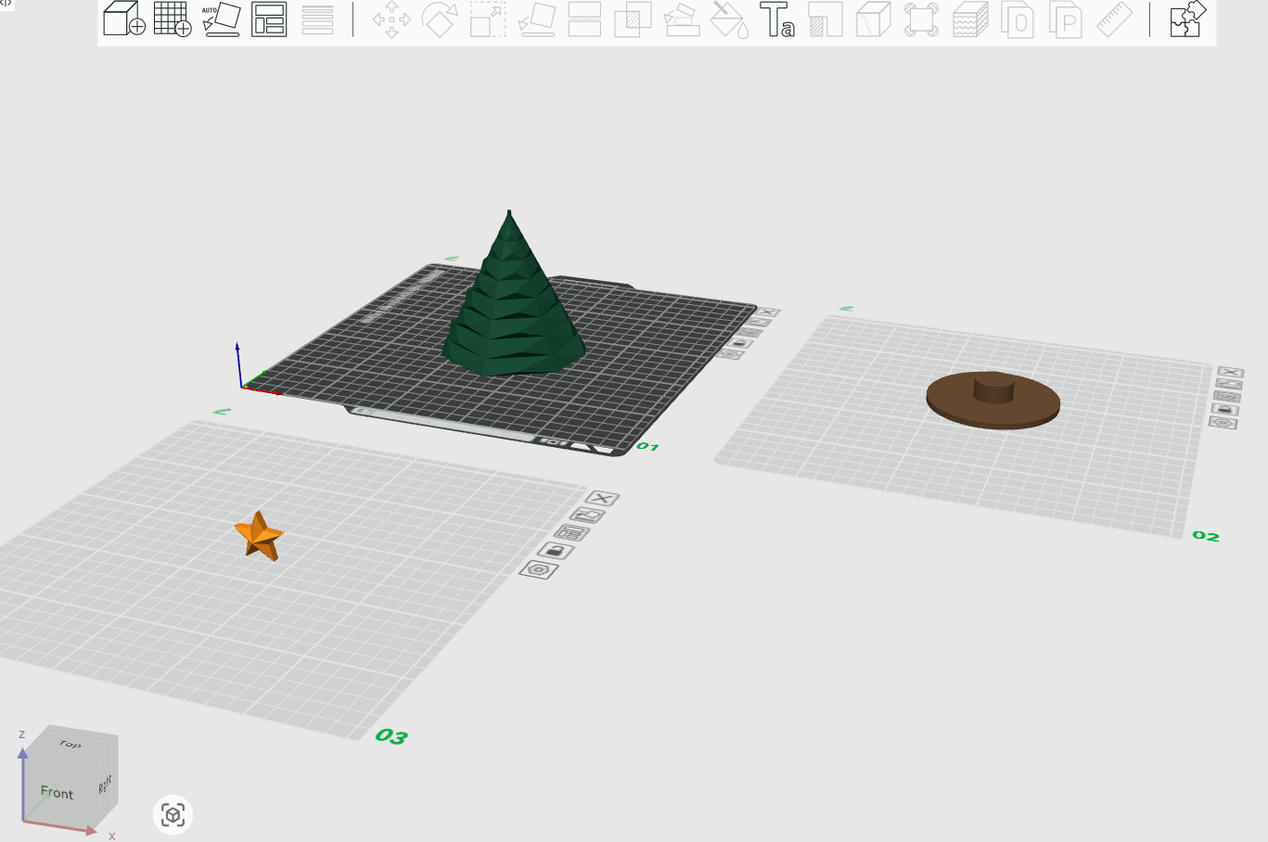Click the green 03 plate label
Viewport: 1268px width, 842px height.
(391, 736)
